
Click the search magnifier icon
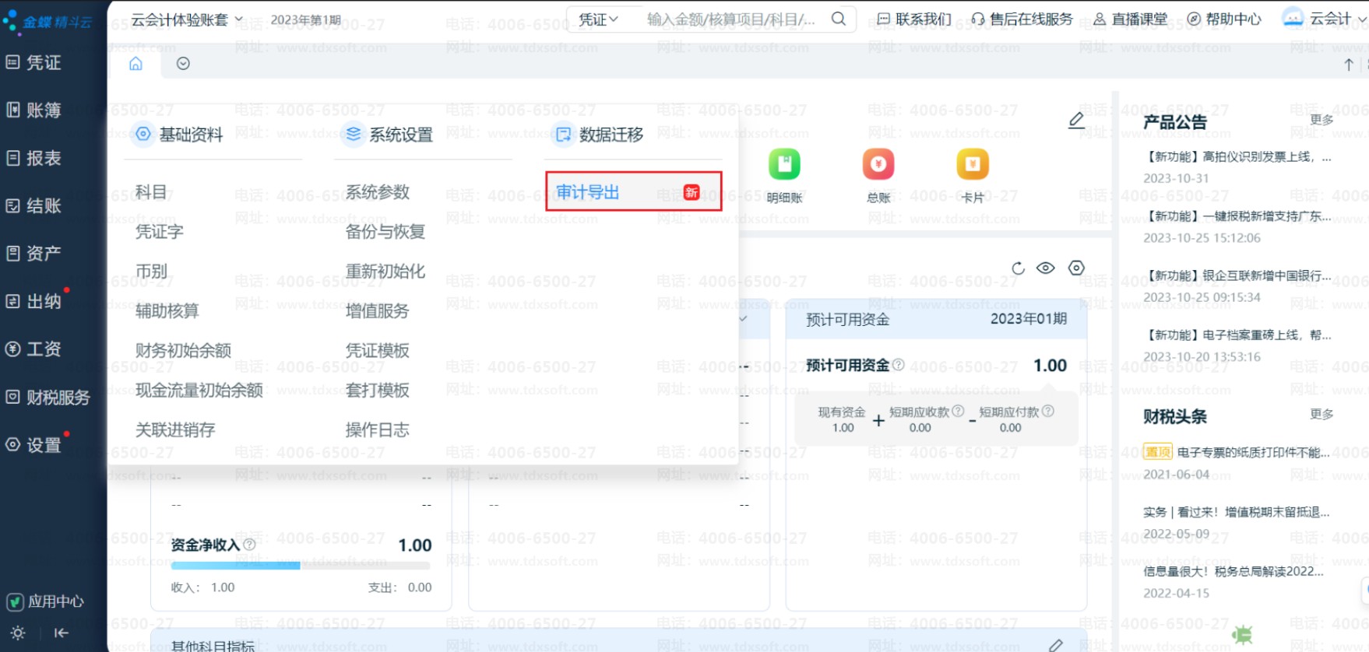[838, 19]
